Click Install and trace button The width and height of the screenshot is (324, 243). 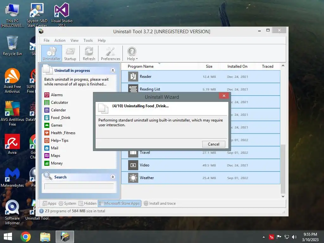pos(160,203)
